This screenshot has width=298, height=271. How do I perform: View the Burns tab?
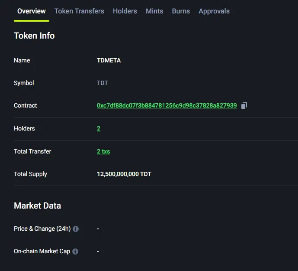(x=181, y=11)
